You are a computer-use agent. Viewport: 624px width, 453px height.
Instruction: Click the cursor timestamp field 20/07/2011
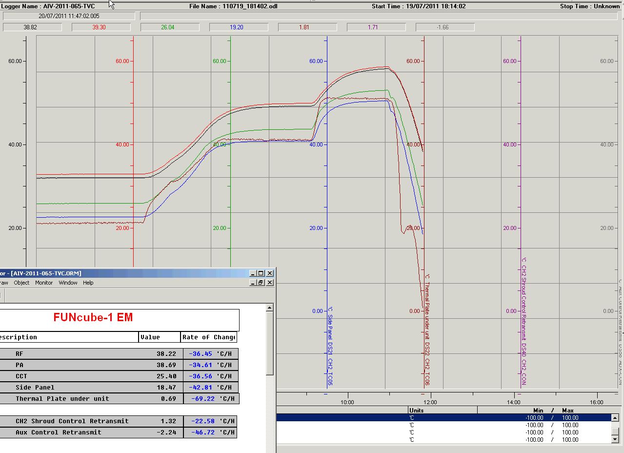coord(68,16)
